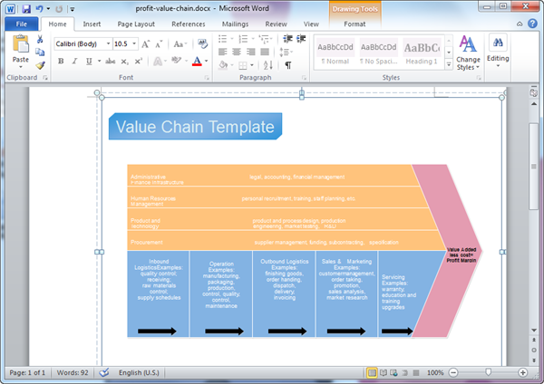The width and height of the screenshot is (544, 384).
Task: Expand the Styles gallery More arrow
Action: pyautogui.click(x=449, y=65)
